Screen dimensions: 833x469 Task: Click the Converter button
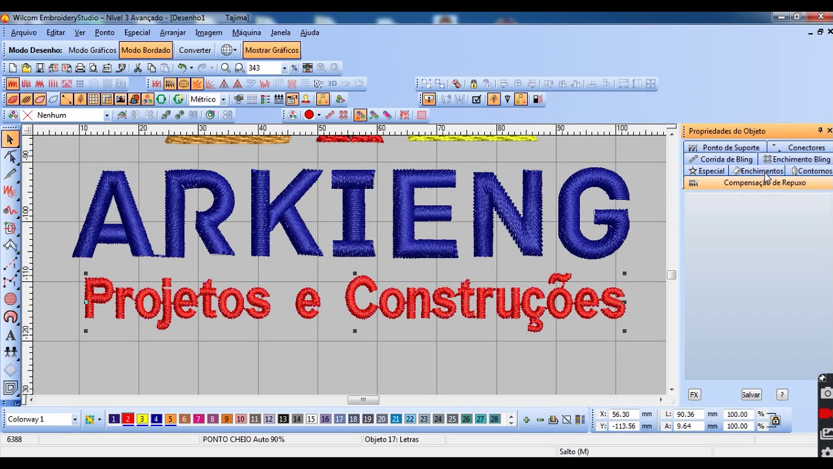pos(195,50)
